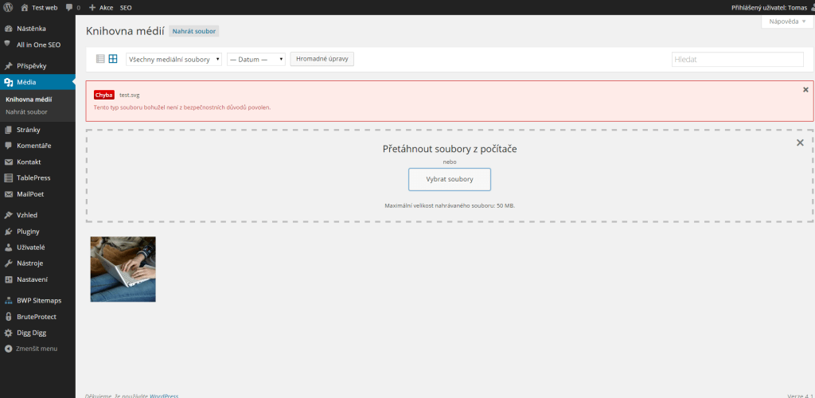The width and height of the screenshot is (815, 398).
Task: Collapse sidebar with Zmenšit menu
Action: point(31,349)
